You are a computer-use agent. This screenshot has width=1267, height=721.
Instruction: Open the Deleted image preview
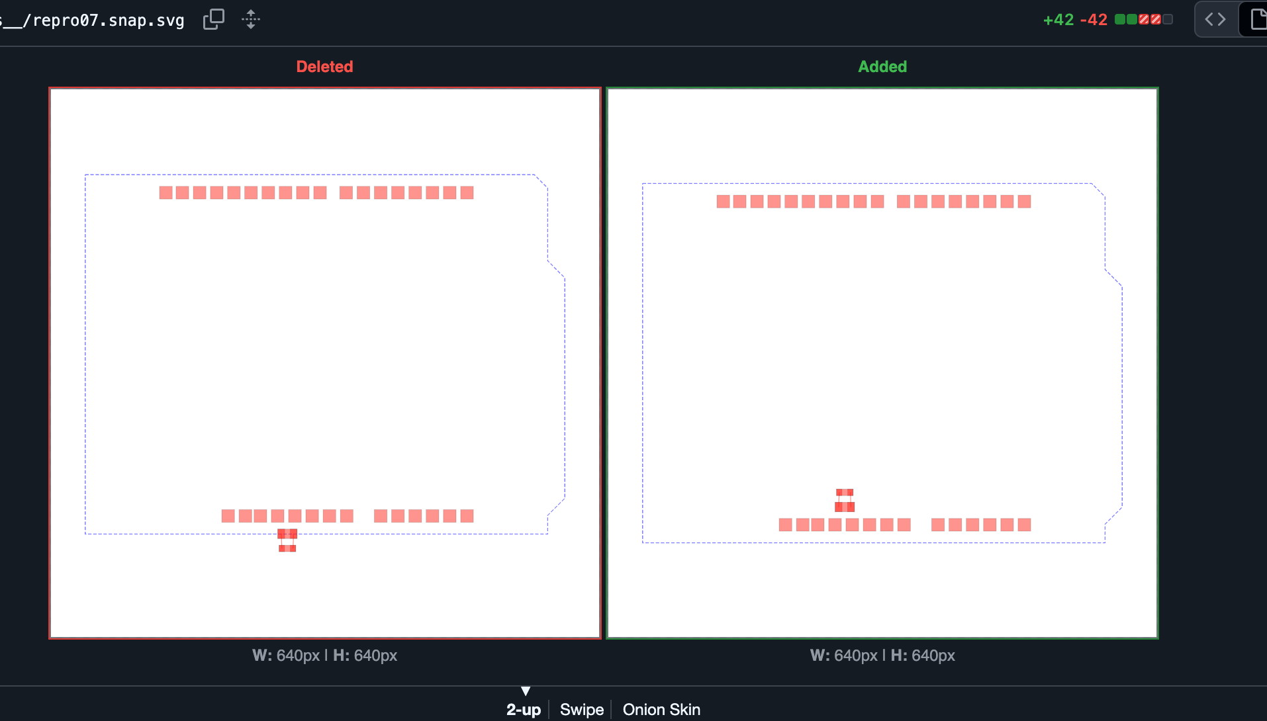coord(325,363)
